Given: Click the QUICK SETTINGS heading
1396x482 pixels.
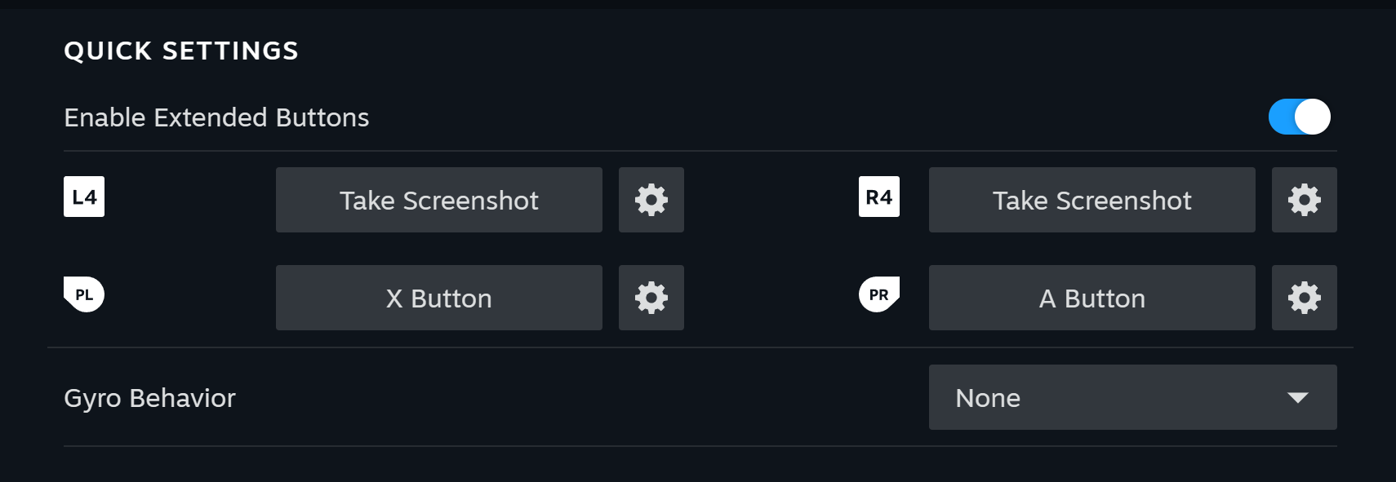Looking at the screenshot, I should coord(181,51).
